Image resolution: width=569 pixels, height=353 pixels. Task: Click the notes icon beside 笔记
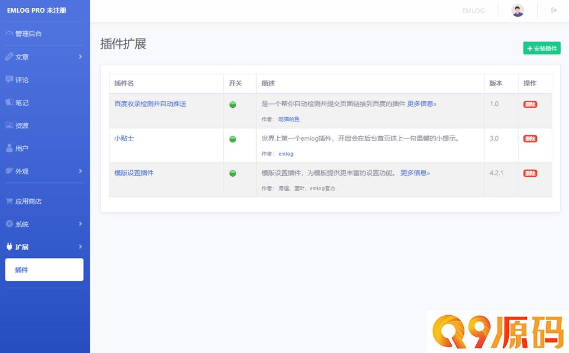pos(9,102)
